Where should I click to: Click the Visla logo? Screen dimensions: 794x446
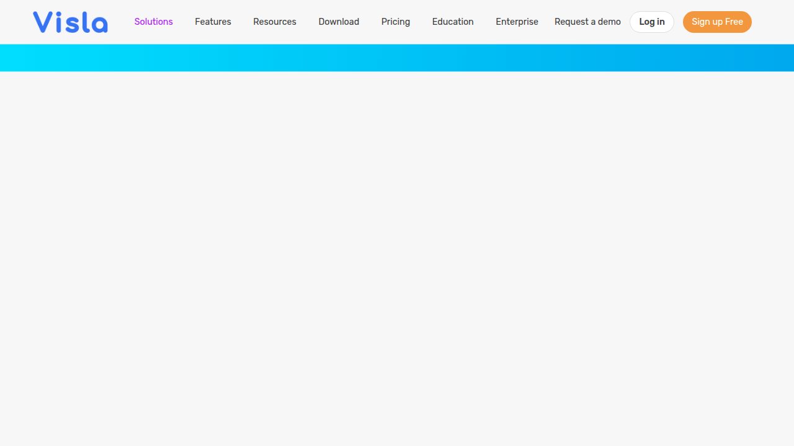[70, 22]
